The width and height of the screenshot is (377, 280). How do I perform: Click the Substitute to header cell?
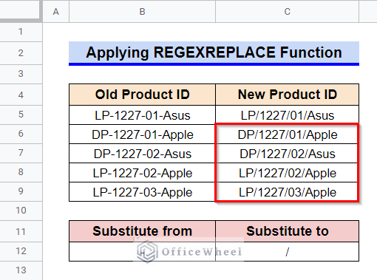pyautogui.click(x=287, y=231)
